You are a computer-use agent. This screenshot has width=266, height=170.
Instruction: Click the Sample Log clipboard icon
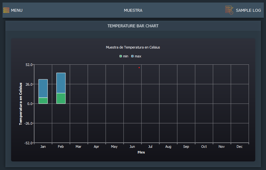(229, 10)
